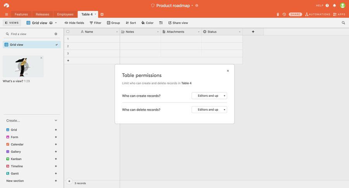Click the "3 records" summary text

(80, 183)
